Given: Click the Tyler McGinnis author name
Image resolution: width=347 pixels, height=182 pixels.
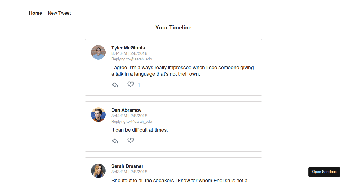Looking at the screenshot, I should pyautogui.click(x=128, y=48).
